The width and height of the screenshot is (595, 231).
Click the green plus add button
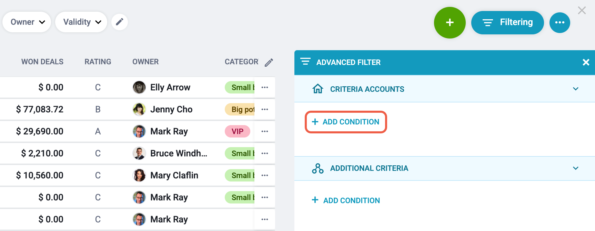pyautogui.click(x=450, y=23)
